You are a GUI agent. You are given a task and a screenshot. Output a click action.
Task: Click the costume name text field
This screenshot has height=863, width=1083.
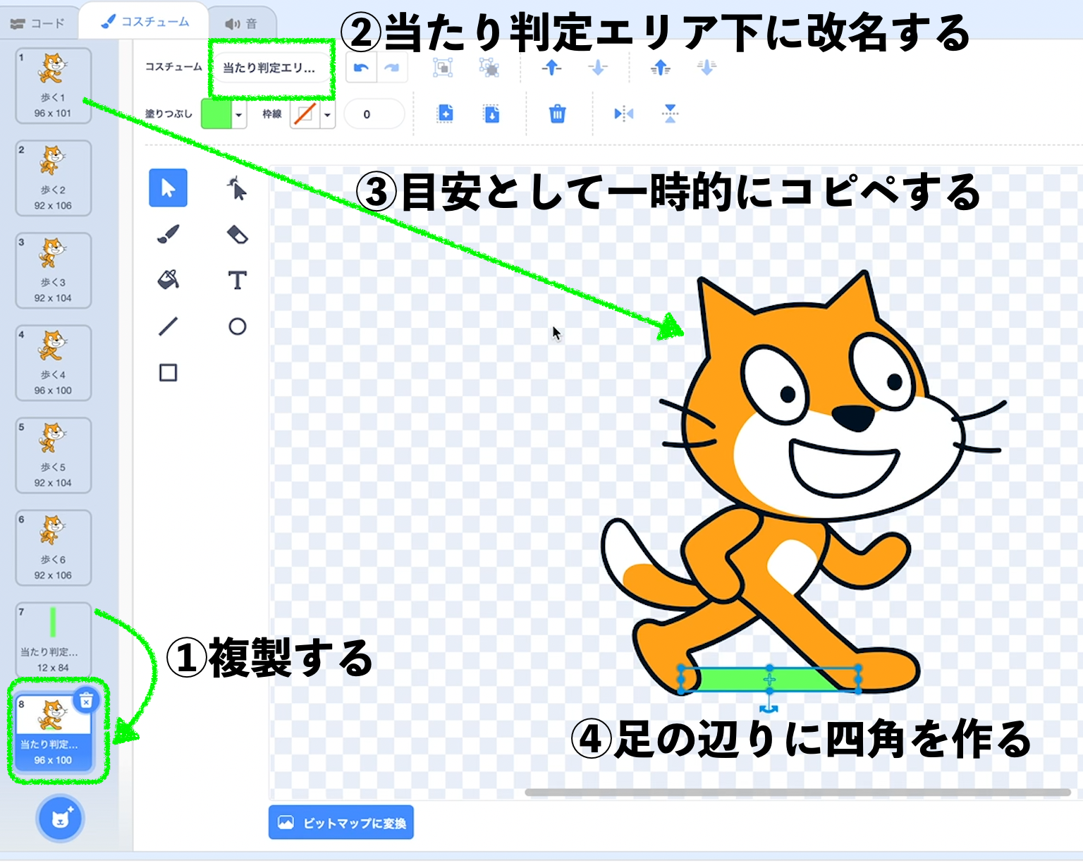point(271,68)
